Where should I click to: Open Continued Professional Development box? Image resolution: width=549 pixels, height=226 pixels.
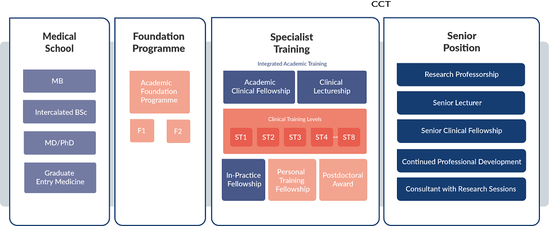click(x=461, y=162)
